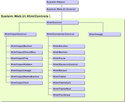Select the System.Web.UI.Control node

(x=62, y=9)
